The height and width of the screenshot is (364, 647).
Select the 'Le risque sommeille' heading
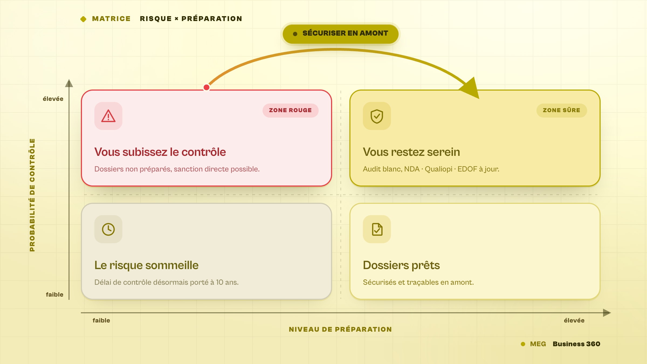[146, 265]
